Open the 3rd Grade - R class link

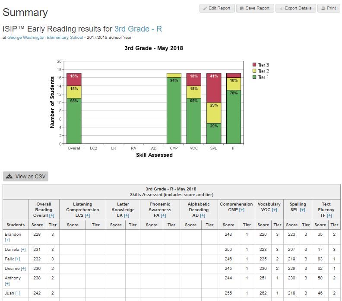(x=138, y=29)
